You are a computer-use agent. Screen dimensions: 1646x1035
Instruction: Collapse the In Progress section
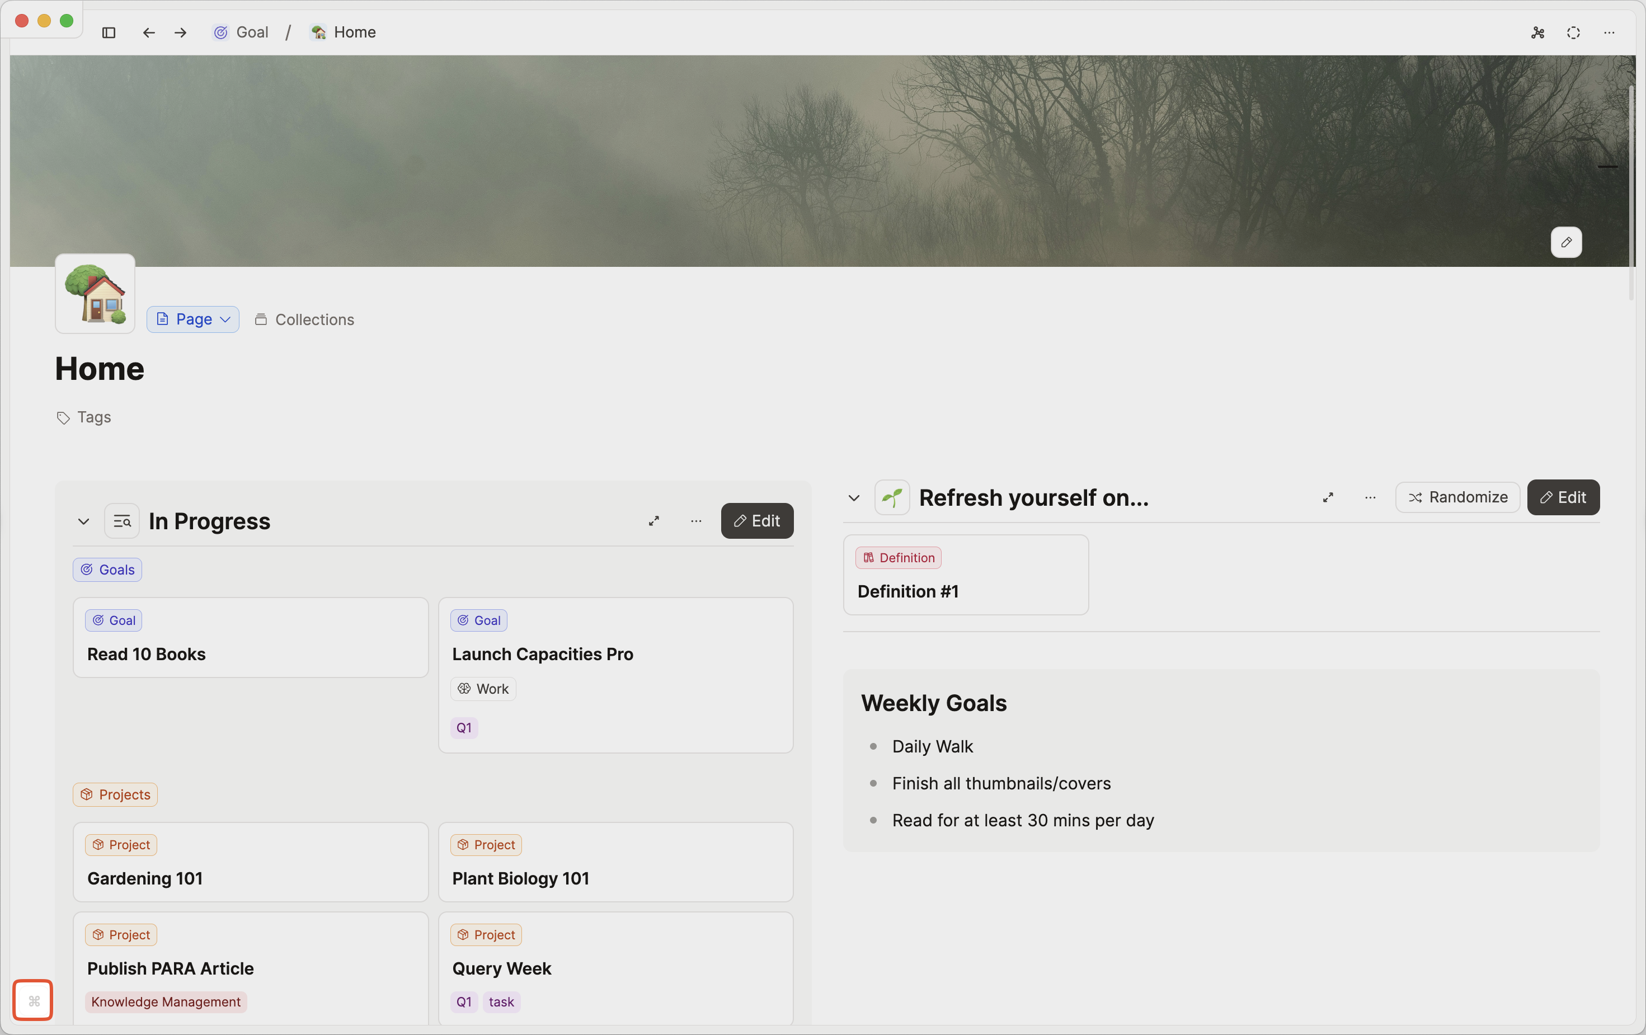tap(83, 521)
